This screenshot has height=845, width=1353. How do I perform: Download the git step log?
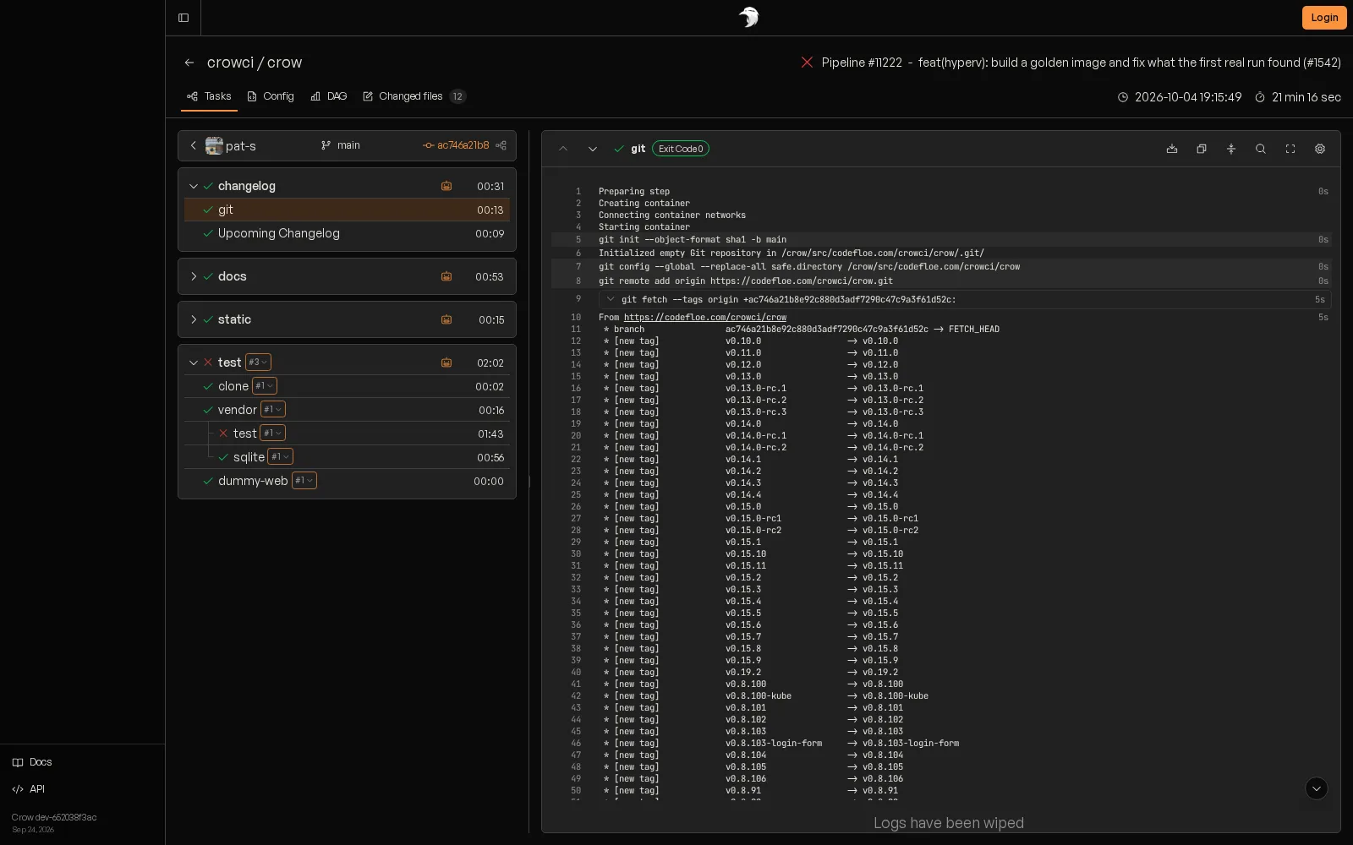point(1172,149)
